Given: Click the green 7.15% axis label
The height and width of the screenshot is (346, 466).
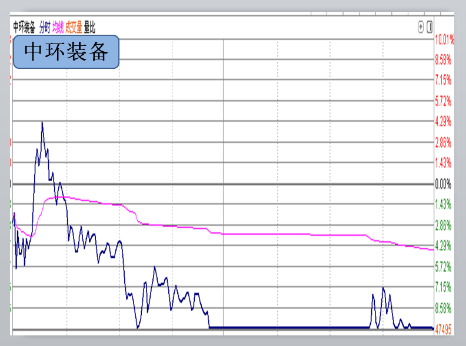Looking at the screenshot, I should pyautogui.click(x=443, y=287).
